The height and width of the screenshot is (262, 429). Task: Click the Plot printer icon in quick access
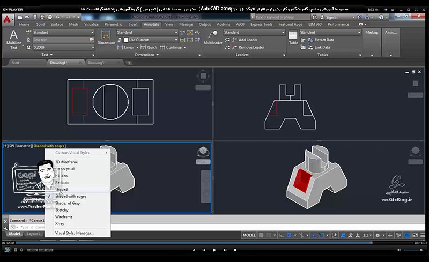click(x=49, y=17)
